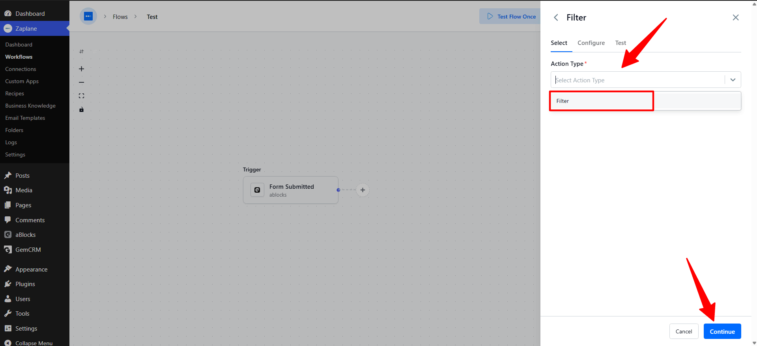Viewport: 757px width, 346px height.
Task: Collapse the WordPress admin menu
Action: [x=35, y=342]
